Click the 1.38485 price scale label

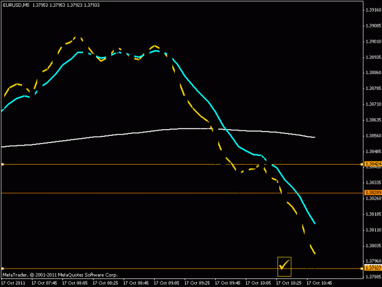pyautogui.click(x=373, y=152)
